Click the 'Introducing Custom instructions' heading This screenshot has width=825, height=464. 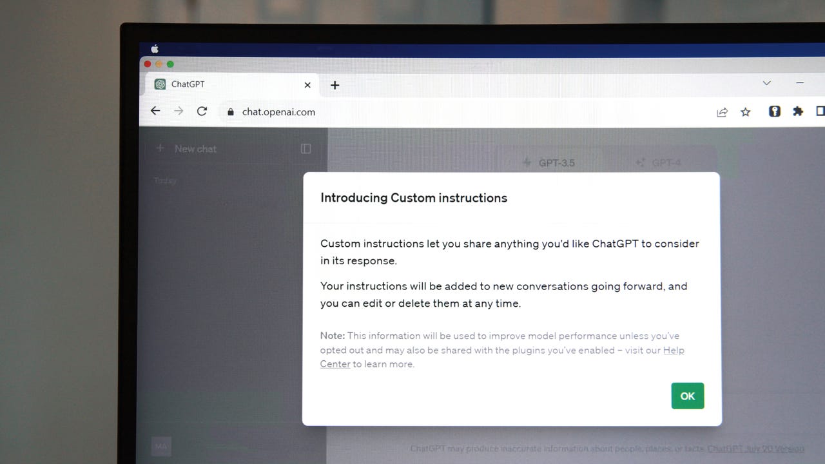tap(414, 198)
